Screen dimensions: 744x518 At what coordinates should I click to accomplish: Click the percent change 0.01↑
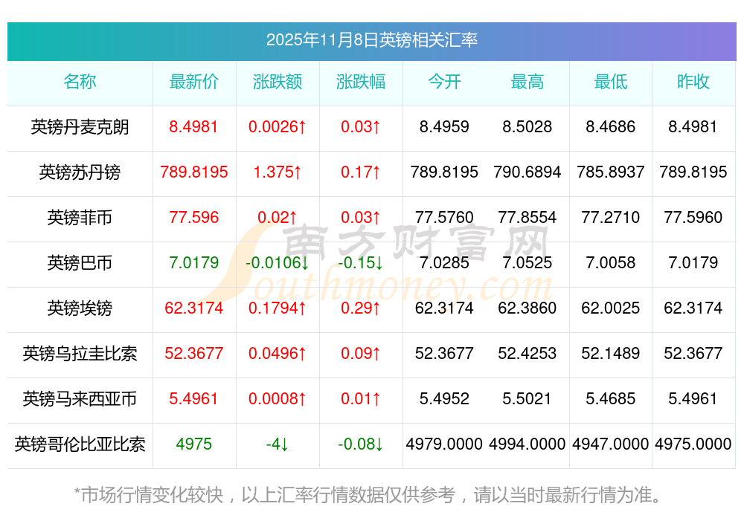click(361, 398)
